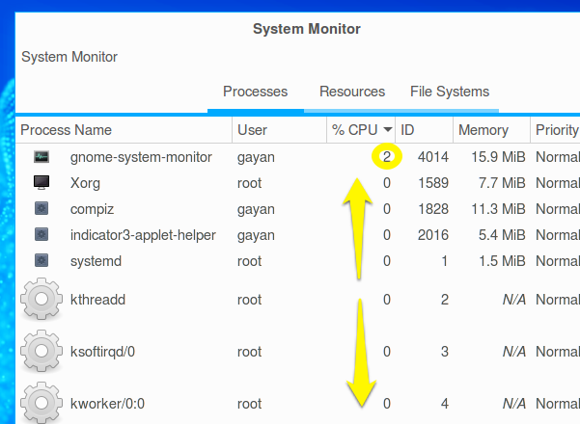Open the File Systems tab
Viewport: 580px width, 424px height.
coord(450,92)
